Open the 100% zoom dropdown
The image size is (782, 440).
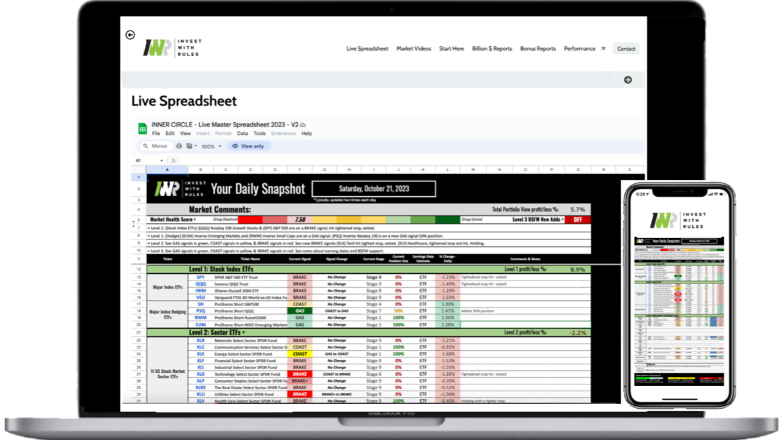coord(211,147)
